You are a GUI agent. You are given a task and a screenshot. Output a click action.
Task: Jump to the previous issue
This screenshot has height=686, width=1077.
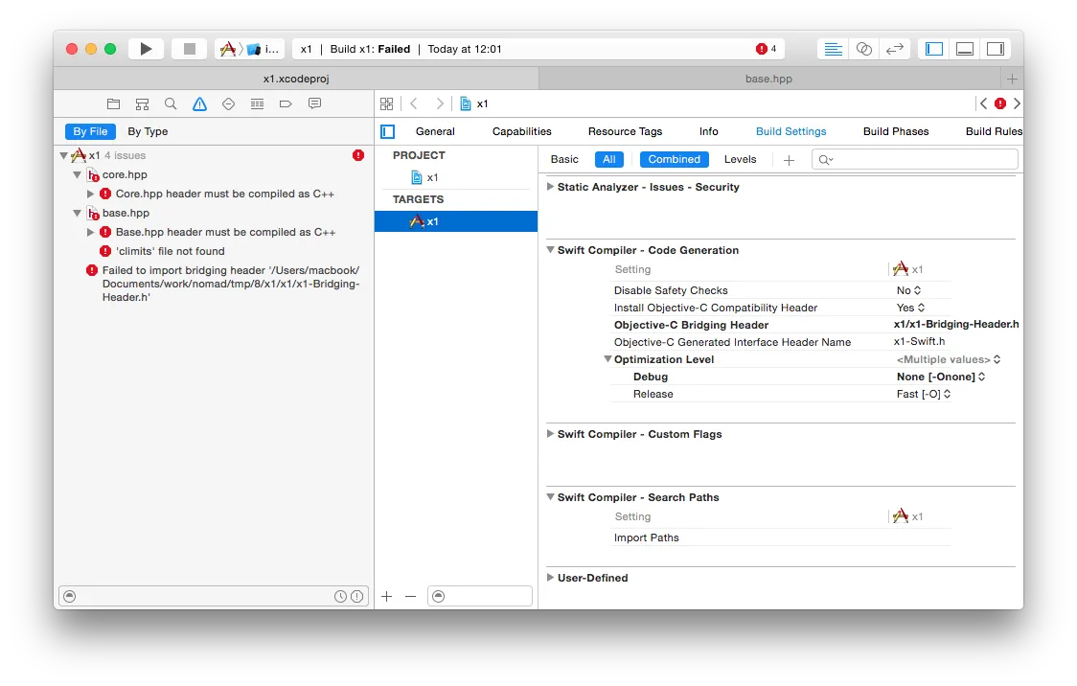click(x=984, y=103)
